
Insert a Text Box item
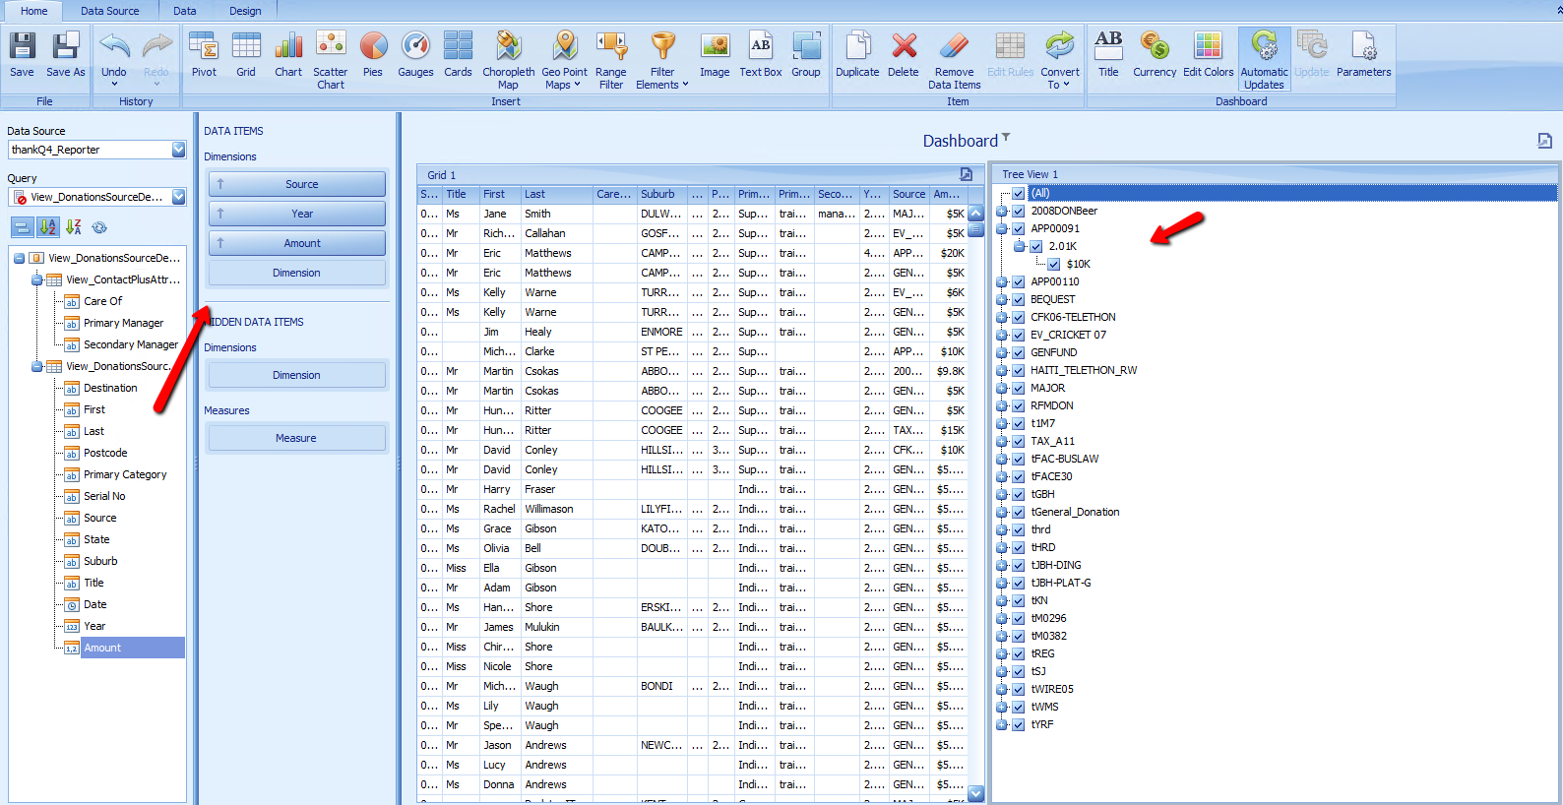761,55
